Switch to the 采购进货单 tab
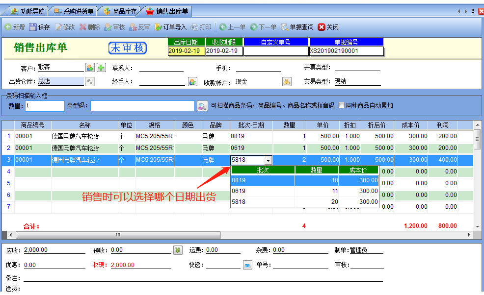The image size is (484, 295). (75, 11)
